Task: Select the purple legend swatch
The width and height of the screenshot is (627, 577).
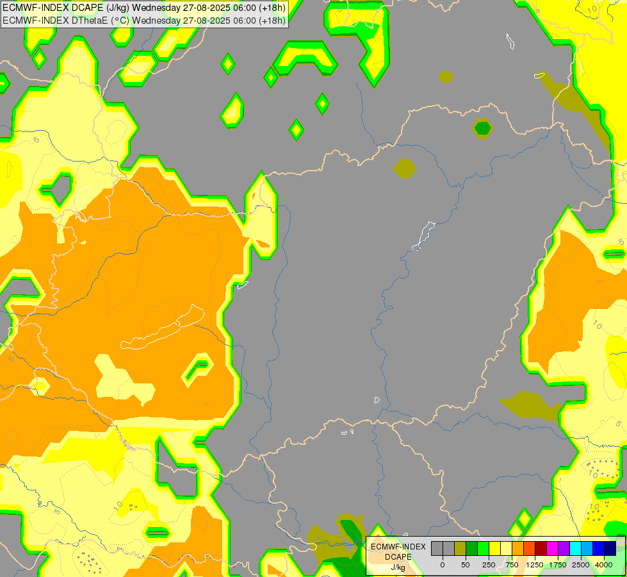Action: pos(564,548)
